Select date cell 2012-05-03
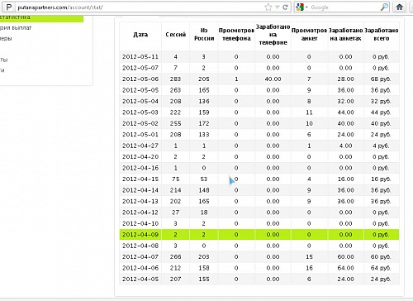This screenshot has width=413, height=301. point(140,112)
